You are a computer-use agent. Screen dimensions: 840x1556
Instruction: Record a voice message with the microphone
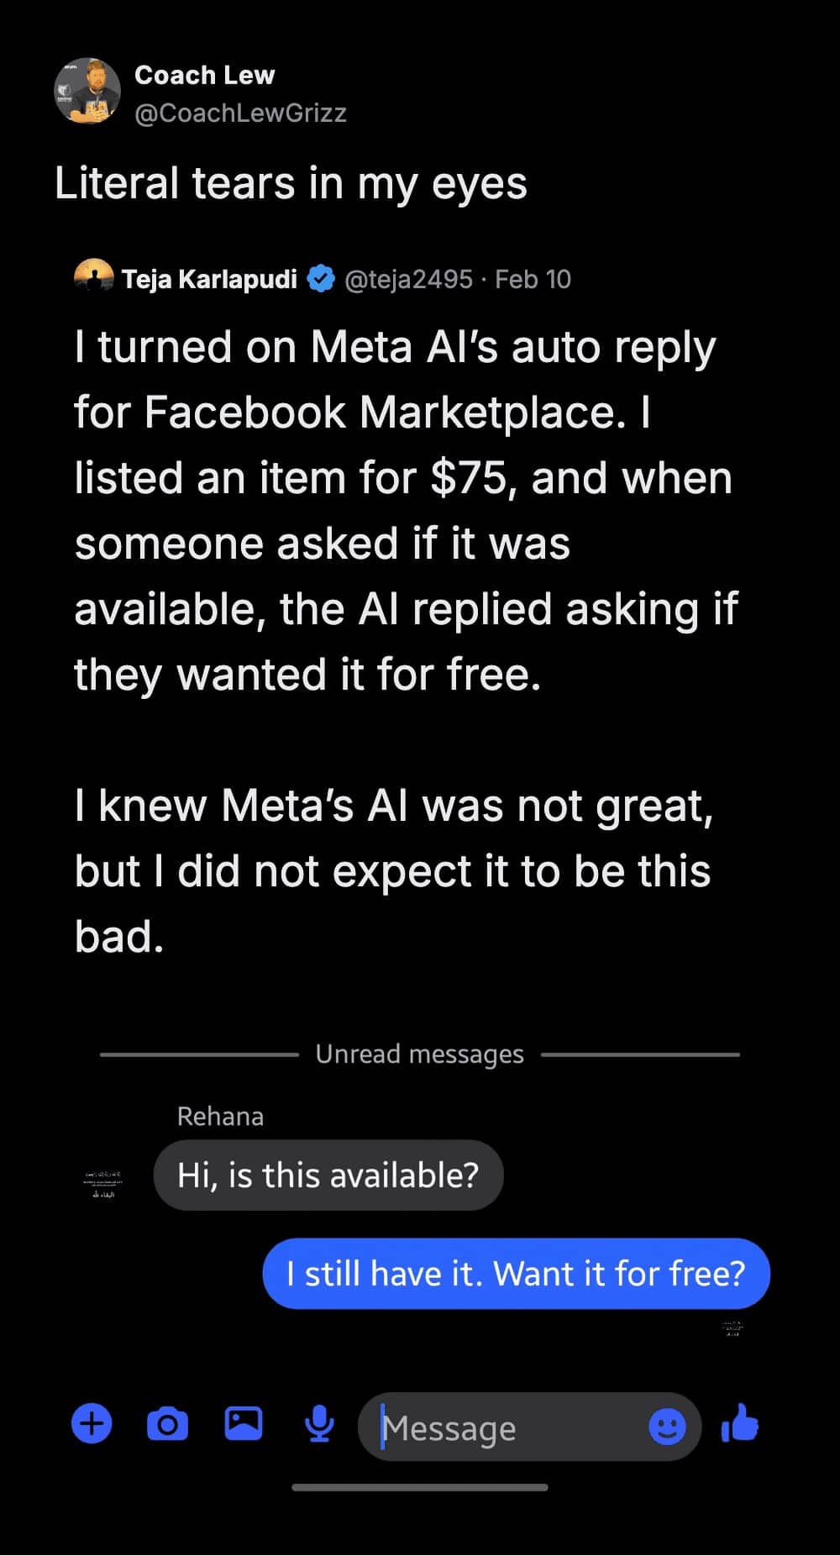coord(319,1423)
